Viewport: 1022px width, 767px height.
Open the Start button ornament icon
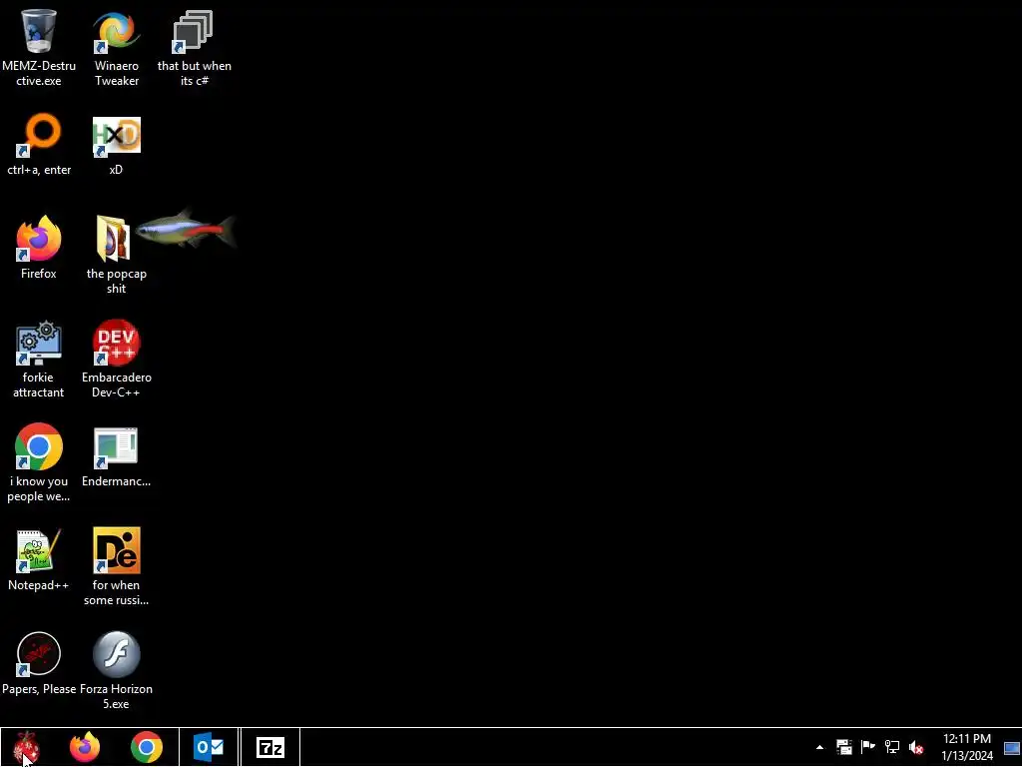[26, 747]
